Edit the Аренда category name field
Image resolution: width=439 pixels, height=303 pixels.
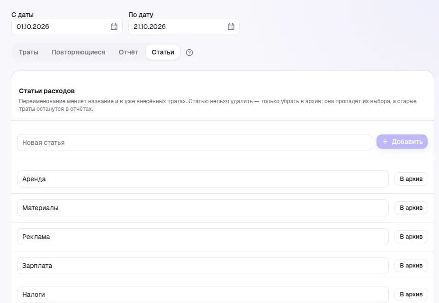coord(203,179)
